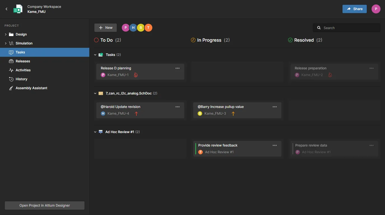
Task: Open the Prepare review data card
Action: (334, 149)
